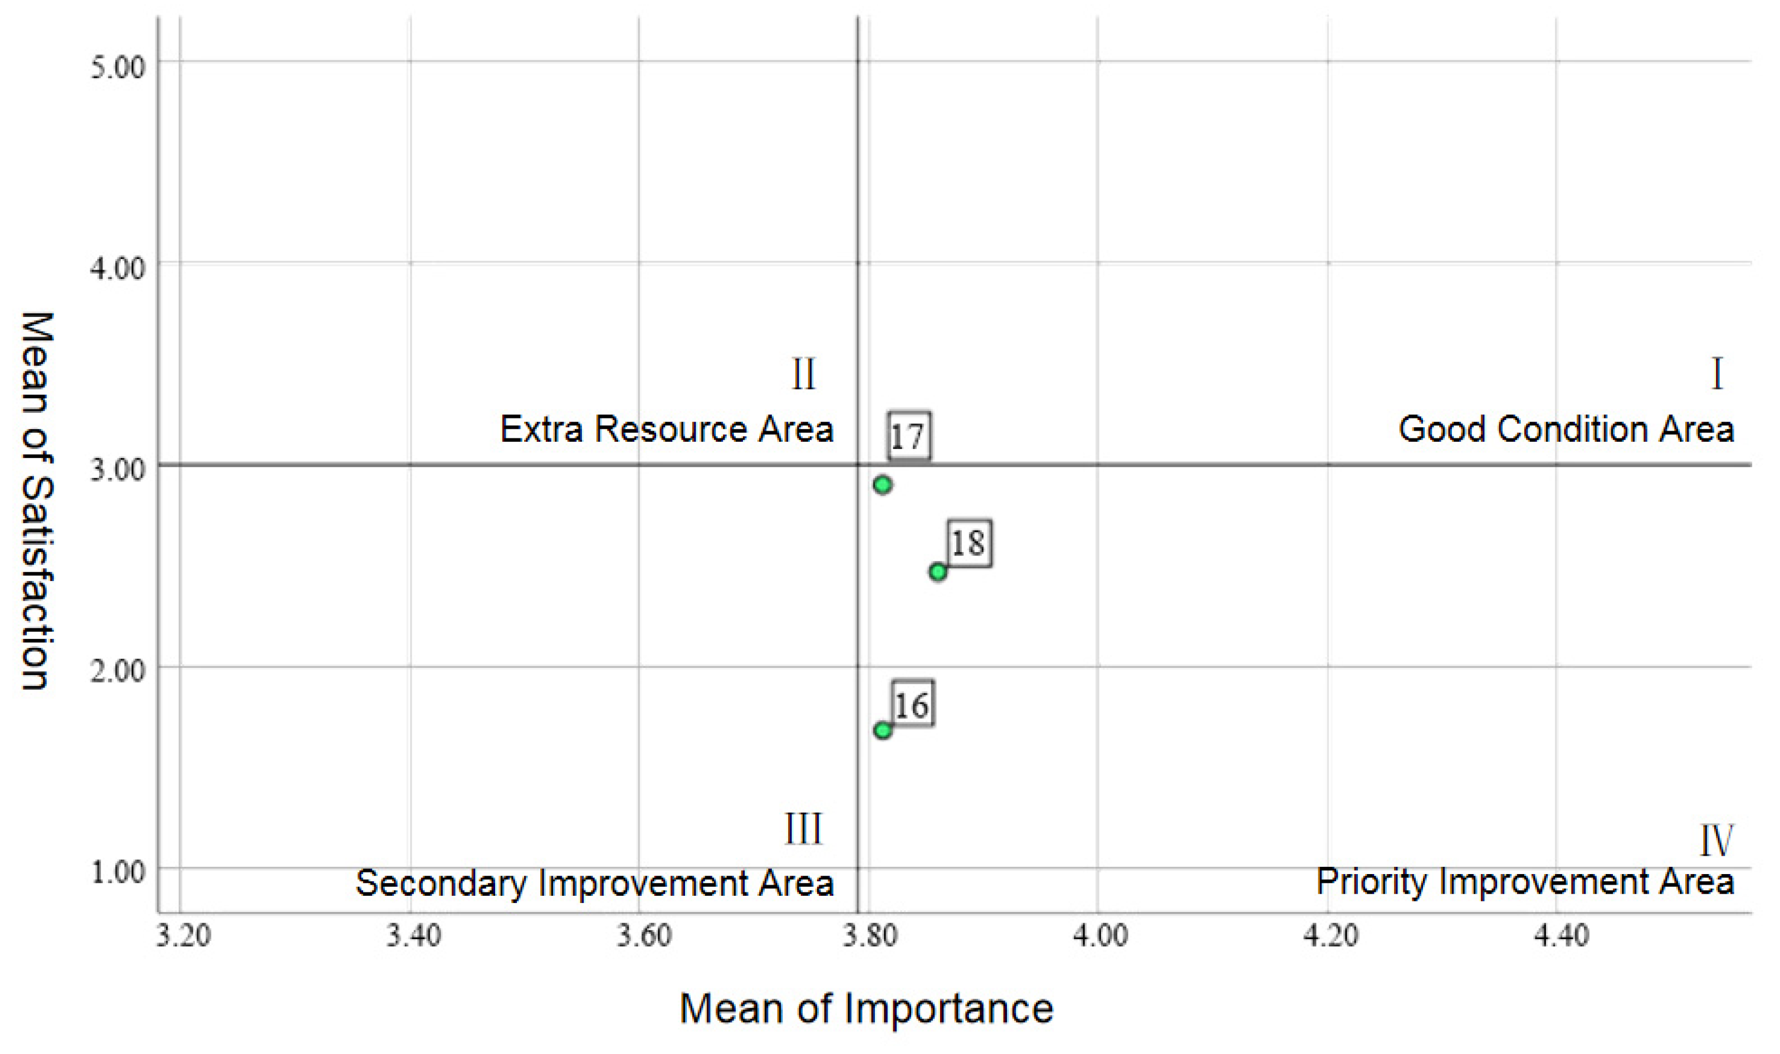
Task: Click the "Priority Improvement Area" quadrant label
Action: [1525, 882]
